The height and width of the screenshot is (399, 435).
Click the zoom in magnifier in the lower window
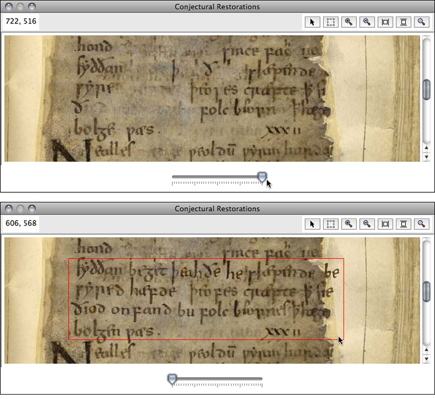349,224
